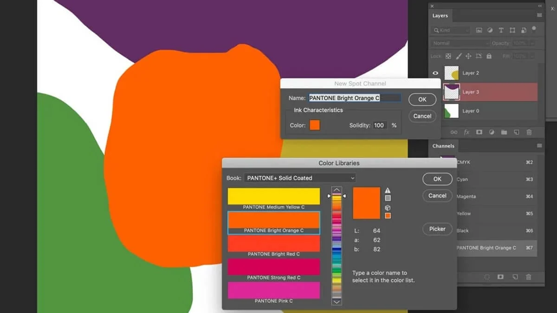This screenshot has width=557, height=313.
Task: Select PANTONE Bright Orange C swatch
Action: click(x=273, y=220)
